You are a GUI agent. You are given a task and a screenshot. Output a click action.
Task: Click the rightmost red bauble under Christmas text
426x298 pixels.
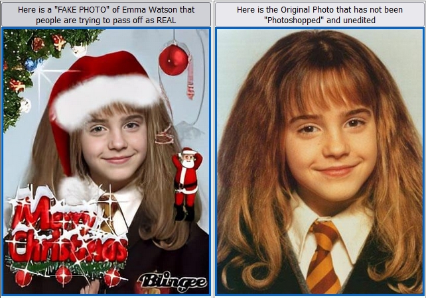[x=112, y=277]
